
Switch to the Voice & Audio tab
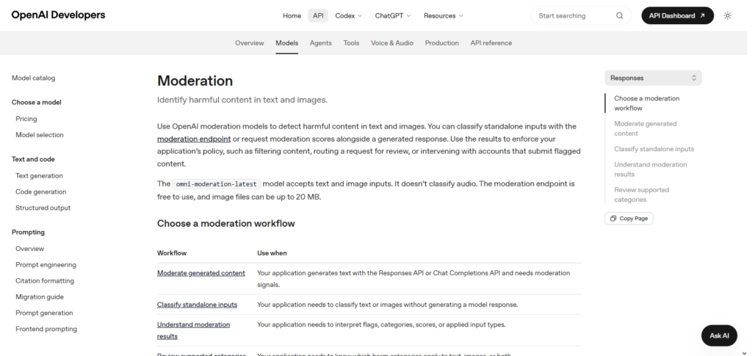tap(392, 43)
